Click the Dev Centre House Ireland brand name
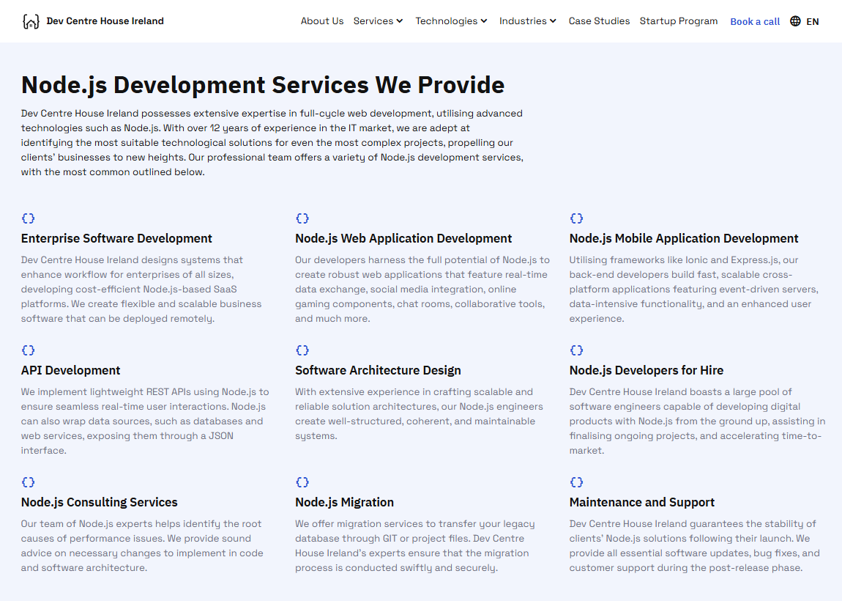This screenshot has height=601, width=842. 105,21
